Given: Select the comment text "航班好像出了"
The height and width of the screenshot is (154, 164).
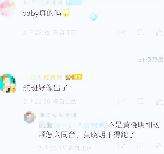Looking at the screenshot, I should coord(45,88).
